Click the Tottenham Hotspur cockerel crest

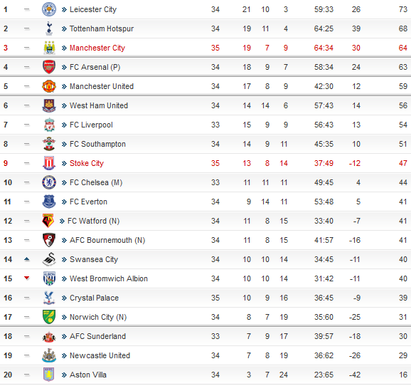pyautogui.click(x=49, y=28)
